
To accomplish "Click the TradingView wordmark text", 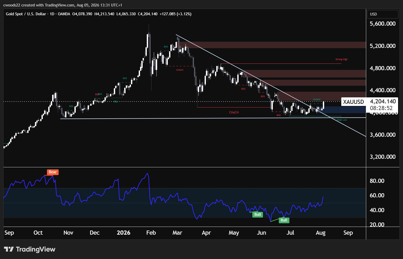I will pyautogui.click(x=36, y=249).
